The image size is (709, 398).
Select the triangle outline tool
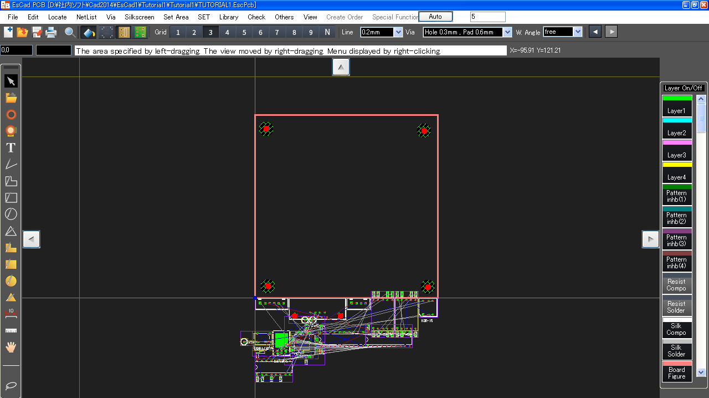point(11,231)
